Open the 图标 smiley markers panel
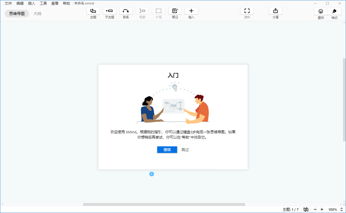This screenshot has height=213, width=346. (x=321, y=11)
